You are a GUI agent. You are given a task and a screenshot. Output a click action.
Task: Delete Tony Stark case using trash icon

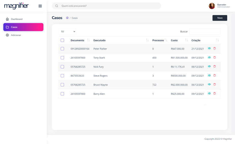214,58
